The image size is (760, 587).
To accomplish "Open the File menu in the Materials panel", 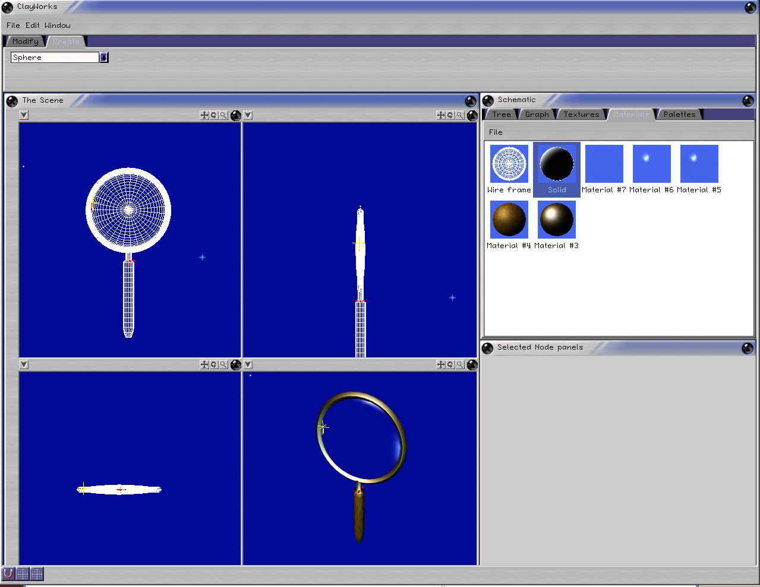I will pos(496,132).
